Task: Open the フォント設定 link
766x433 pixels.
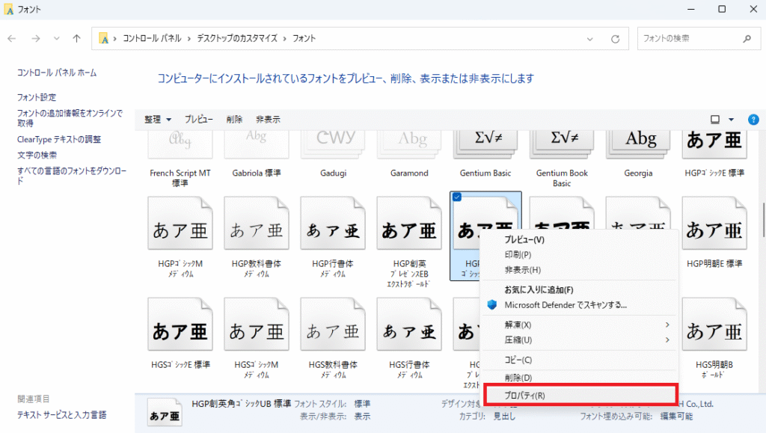Action: pyautogui.click(x=37, y=97)
